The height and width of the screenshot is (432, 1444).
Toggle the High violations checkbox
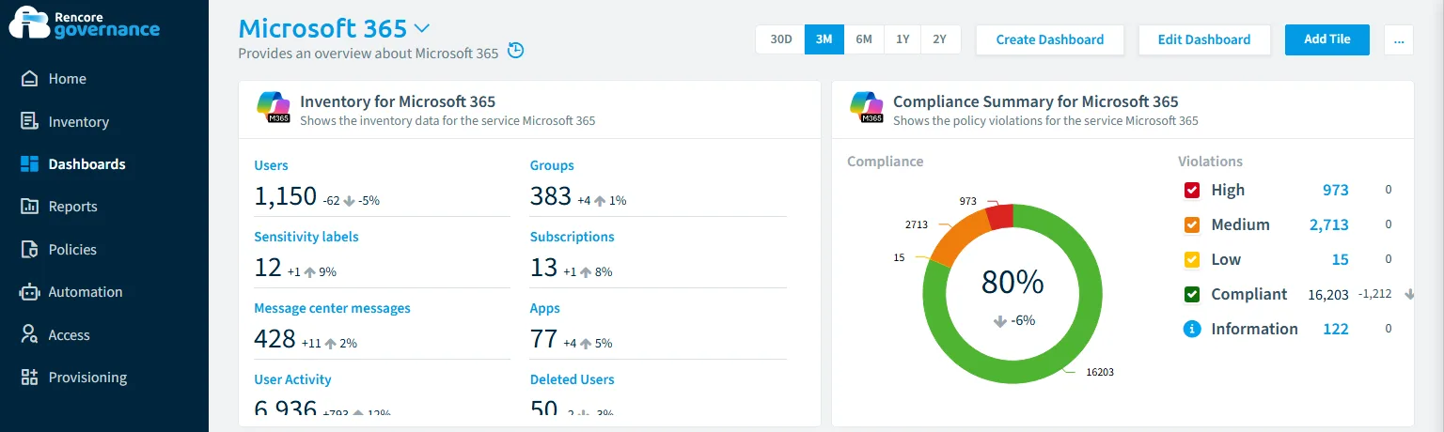coord(1192,191)
